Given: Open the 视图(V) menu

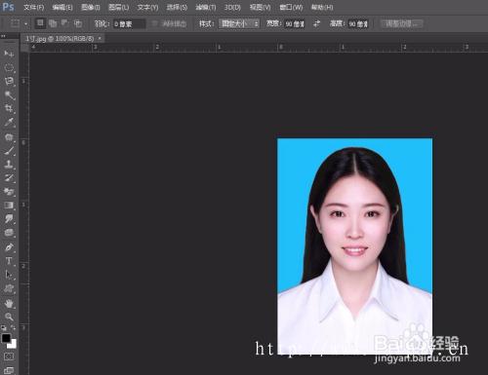Looking at the screenshot, I should [x=260, y=7].
